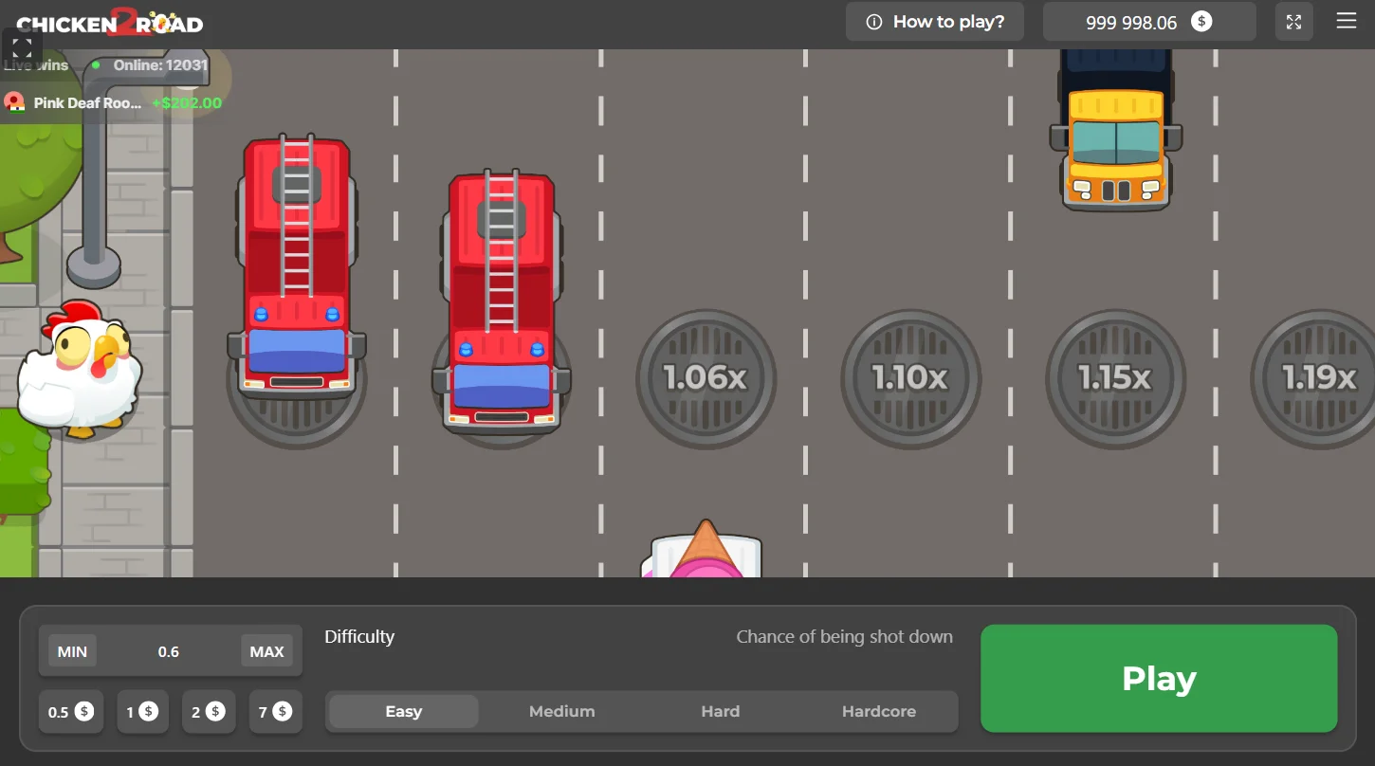Image resolution: width=1375 pixels, height=766 pixels.
Task: Click the bet amount field showing 0.6
Action: pyautogui.click(x=169, y=651)
